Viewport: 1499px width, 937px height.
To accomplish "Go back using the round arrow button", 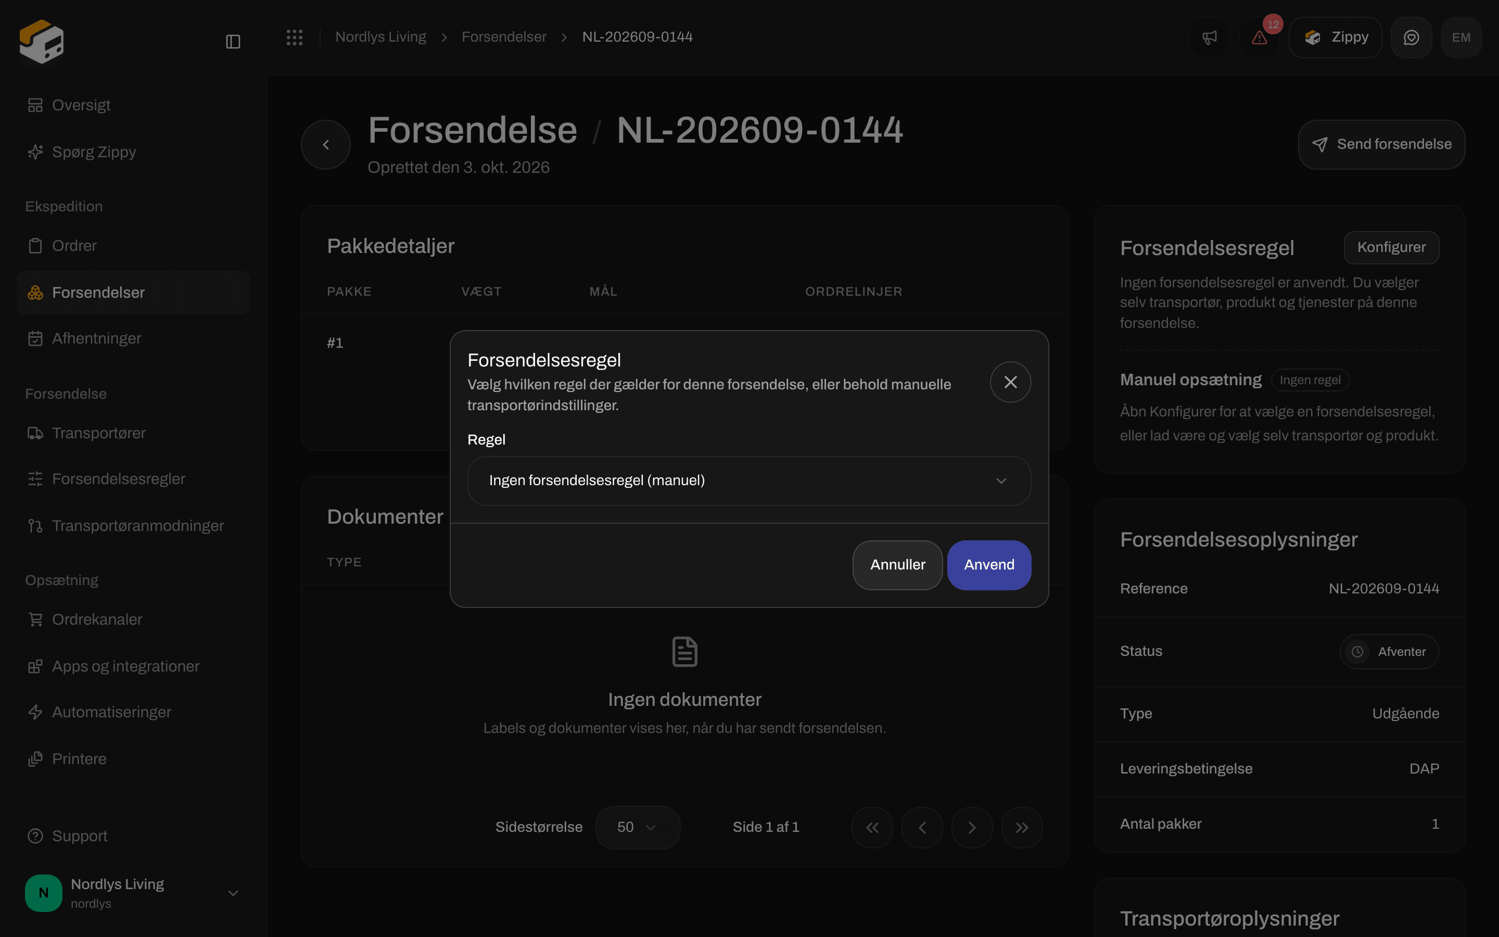I will 326,144.
